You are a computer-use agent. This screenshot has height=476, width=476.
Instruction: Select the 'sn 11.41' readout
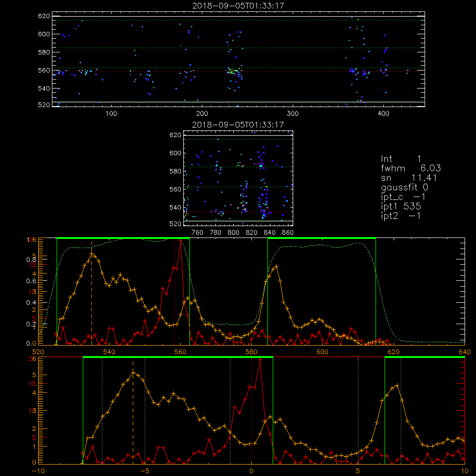tap(409, 178)
